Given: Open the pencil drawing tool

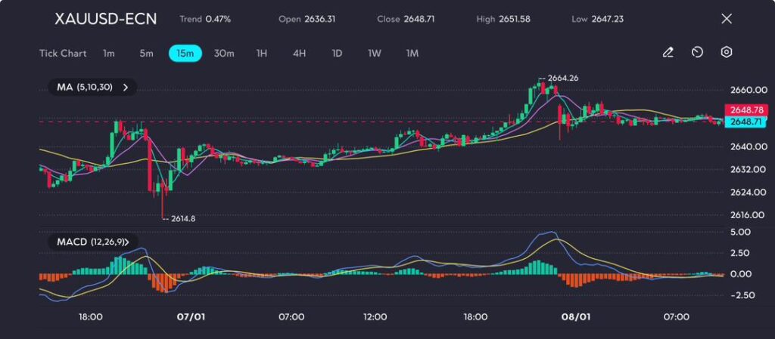Looking at the screenshot, I should (x=668, y=53).
